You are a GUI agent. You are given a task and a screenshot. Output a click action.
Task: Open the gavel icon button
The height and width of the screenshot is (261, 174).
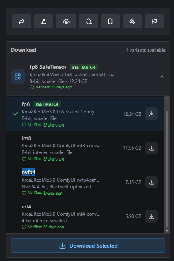pyautogui.click(x=132, y=21)
